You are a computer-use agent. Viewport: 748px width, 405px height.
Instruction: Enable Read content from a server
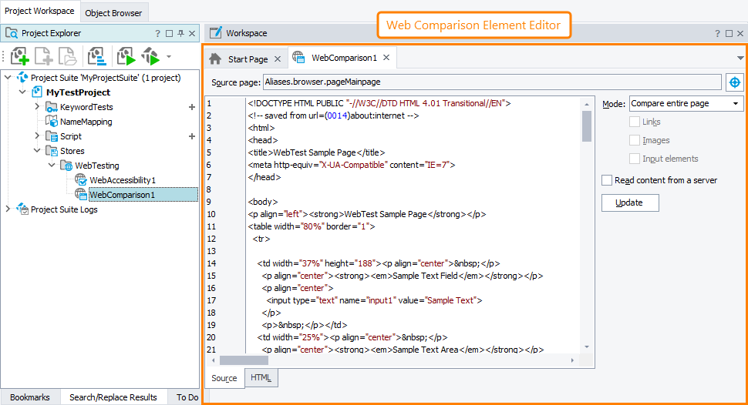[607, 180]
